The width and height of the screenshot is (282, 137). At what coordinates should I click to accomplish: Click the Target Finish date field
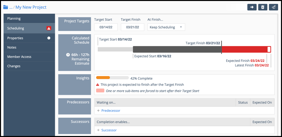click(x=132, y=27)
